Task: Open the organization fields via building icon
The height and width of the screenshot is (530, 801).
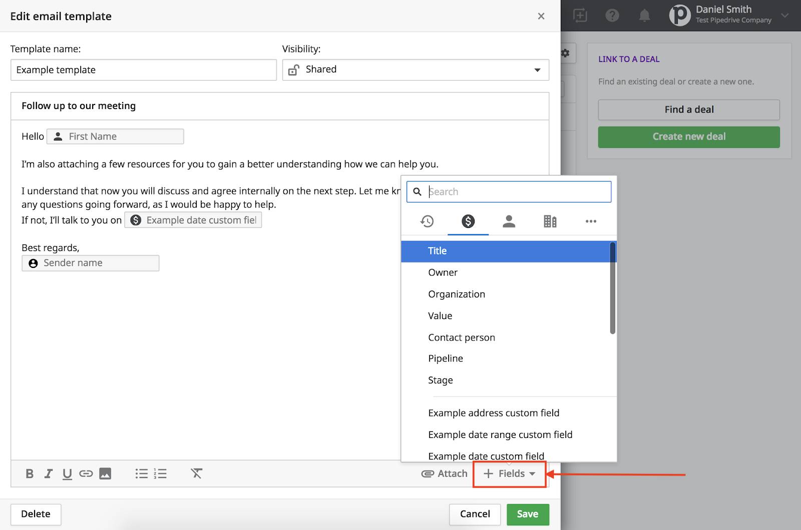Action: pos(550,221)
